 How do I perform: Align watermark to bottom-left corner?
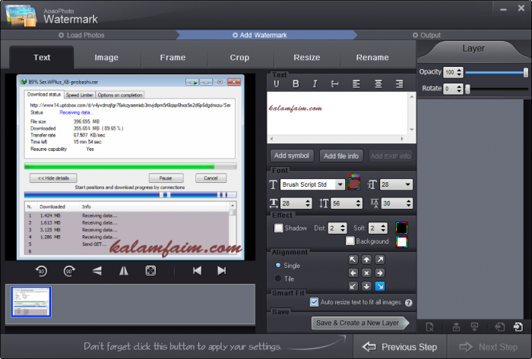pos(353,286)
